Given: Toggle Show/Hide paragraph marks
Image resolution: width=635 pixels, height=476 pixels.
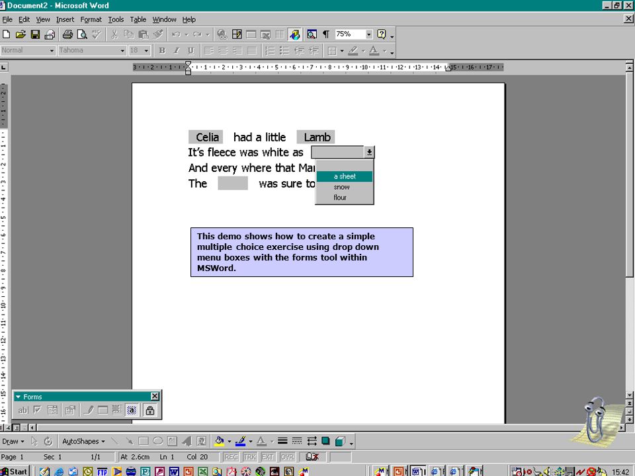Looking at the screenshot, I should [x=326, y=34].
